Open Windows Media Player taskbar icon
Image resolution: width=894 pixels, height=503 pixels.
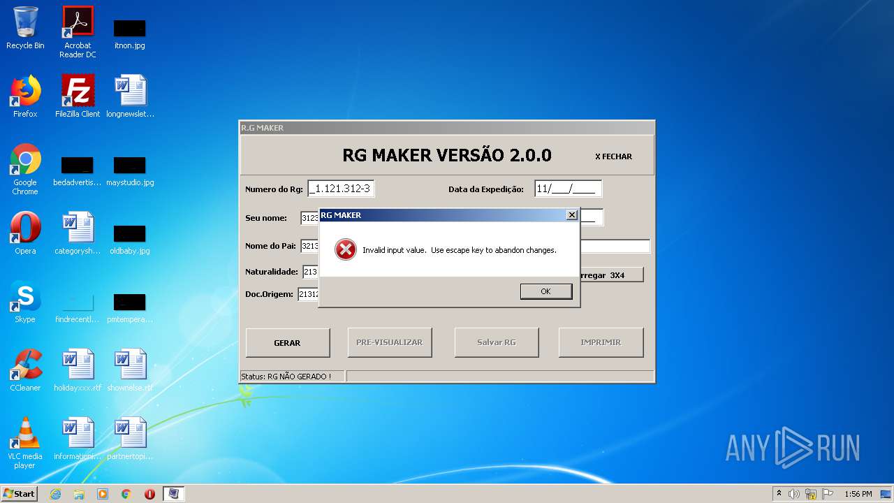[x=103, y=494]
